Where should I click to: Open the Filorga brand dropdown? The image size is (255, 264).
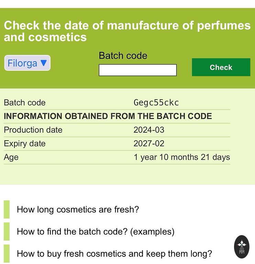(x=27, y=63)
